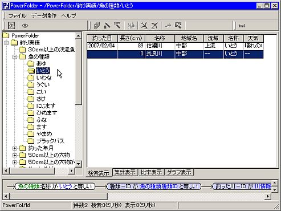Click the condition 種類-ID が 魚の種類種類ID と等しい
The height and width of the screenshot is (211, 281).
154,186
